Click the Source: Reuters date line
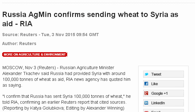The image size is (195, 112). [x=51, y=35]
